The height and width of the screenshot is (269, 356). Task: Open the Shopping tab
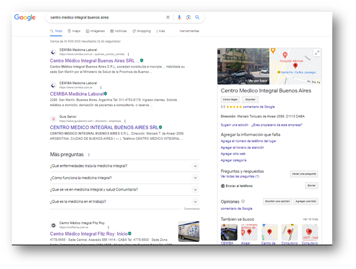point(141,31)
